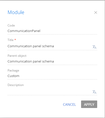The width and height of the screenshot is (105, 118).
Task: Click the red required asterisk beside Title
Action: [x=15, y=39]
